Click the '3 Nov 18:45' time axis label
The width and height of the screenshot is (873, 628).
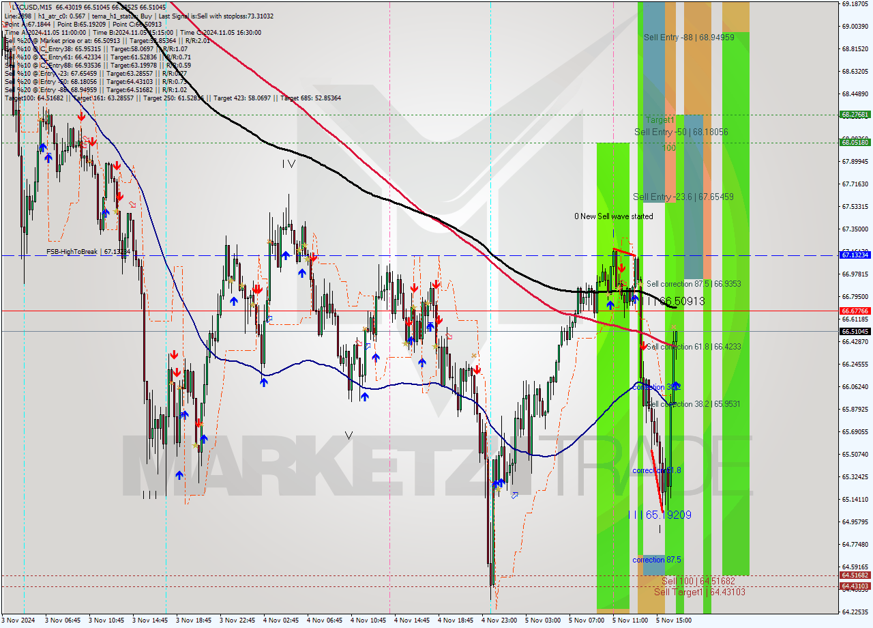point(194,620)
